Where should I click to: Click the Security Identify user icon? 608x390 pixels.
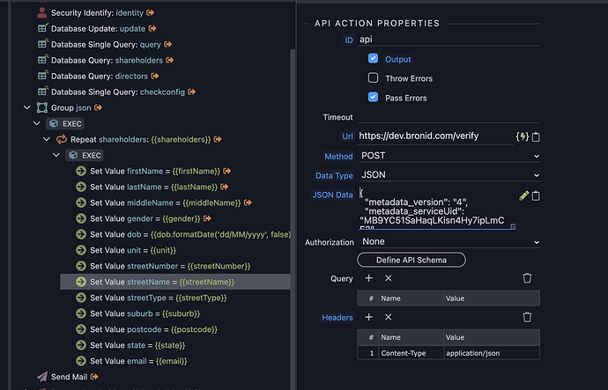point(42,13)
